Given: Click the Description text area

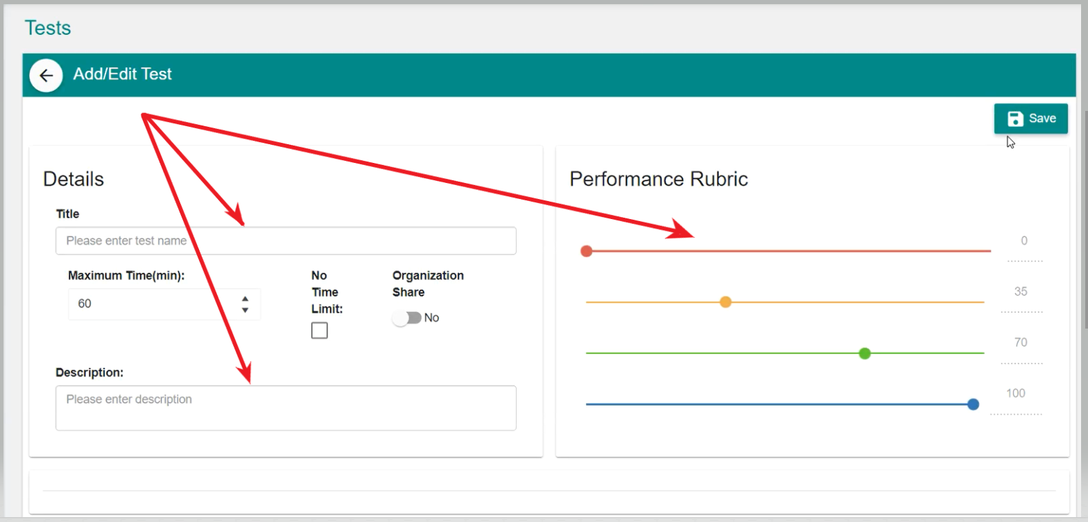Looking at the screenshot, I should [286, 408].
